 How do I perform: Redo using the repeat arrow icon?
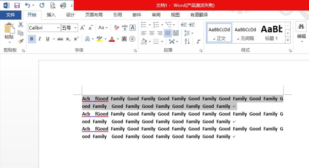[x=42, y=5]
